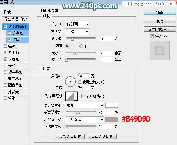The height and width of the screenshot is (145, 177).
Task: Click the 角度 value field 90
Action: pyautogui.click(x=84, y=76)
